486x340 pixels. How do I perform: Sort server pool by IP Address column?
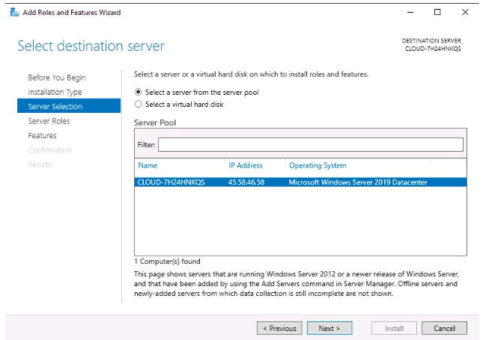(246, 165)
